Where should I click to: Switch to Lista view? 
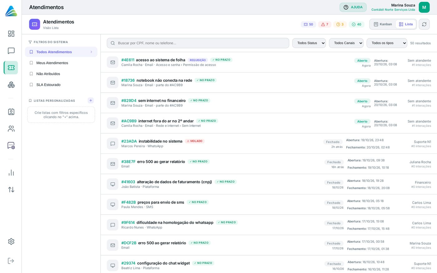coord(406,24)
